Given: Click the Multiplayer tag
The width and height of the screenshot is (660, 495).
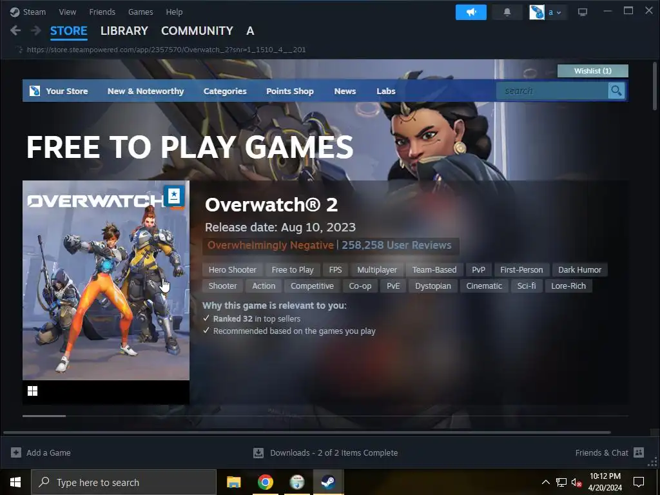Looking at the screenshot, I should (377, 270).
